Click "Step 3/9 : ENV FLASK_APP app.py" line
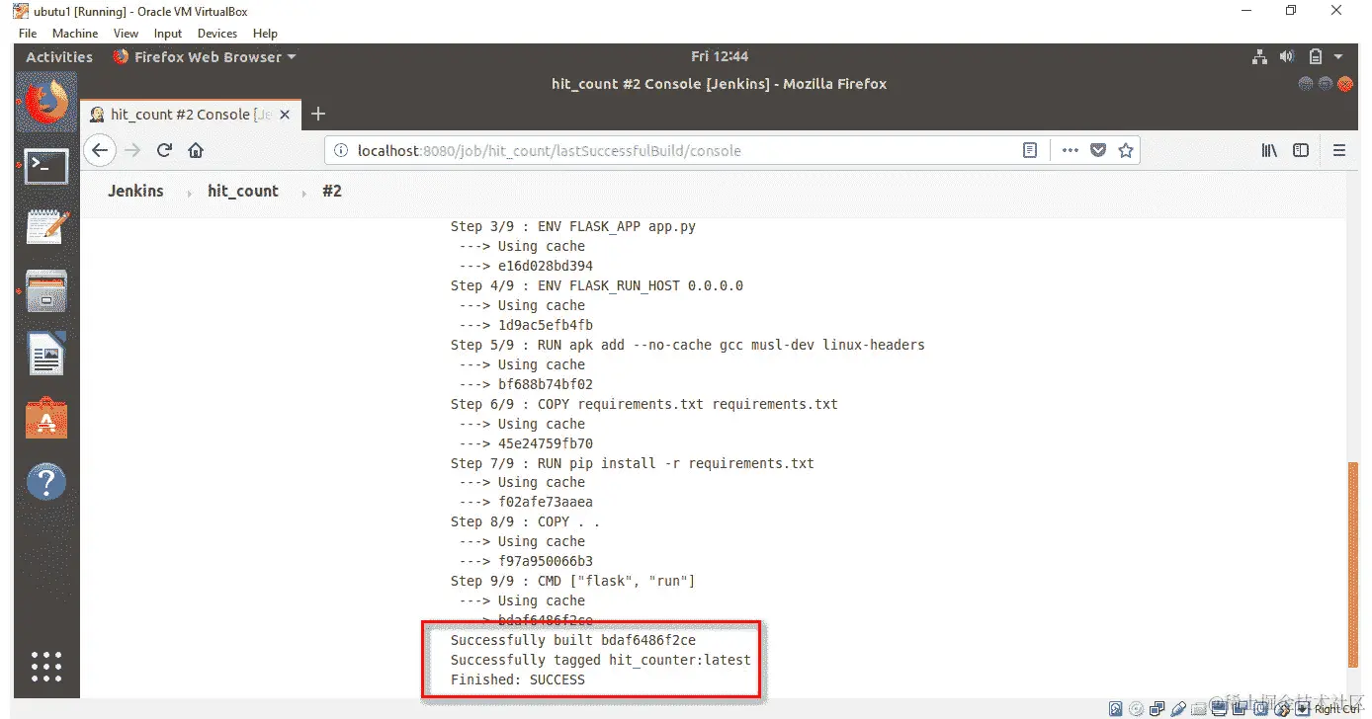The height and width of the screenshot is (719, 1372). pos(573,226)
